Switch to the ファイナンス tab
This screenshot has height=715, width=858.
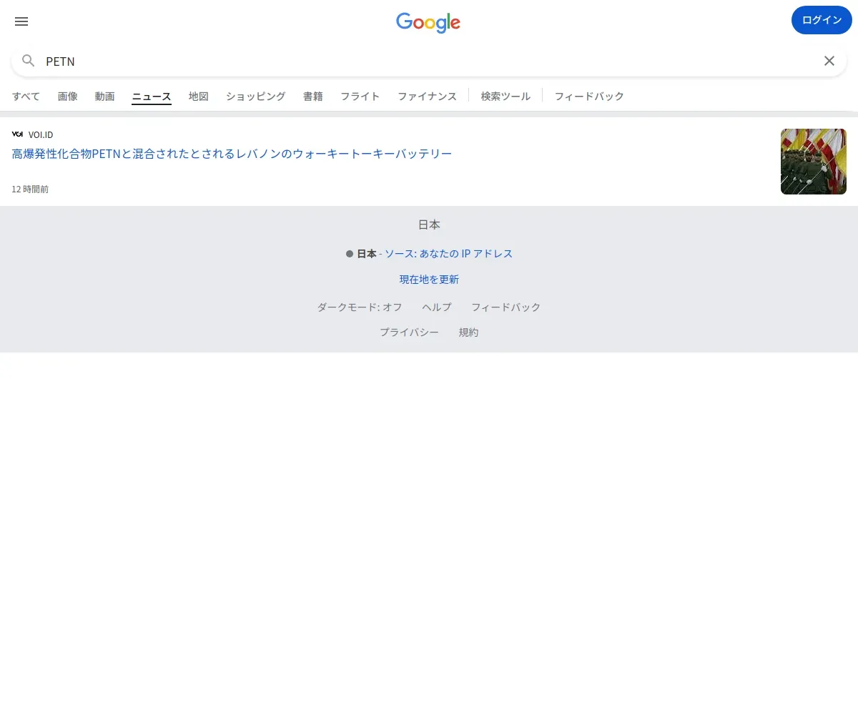pyautogui.click(x=427, y=96)
